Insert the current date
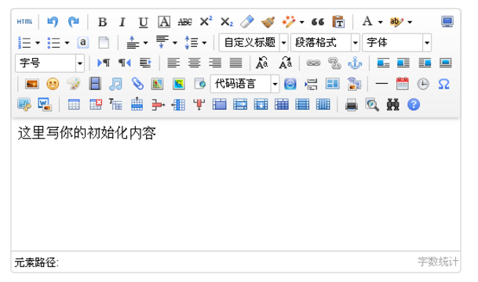478x282 pixels. point(402,84)
